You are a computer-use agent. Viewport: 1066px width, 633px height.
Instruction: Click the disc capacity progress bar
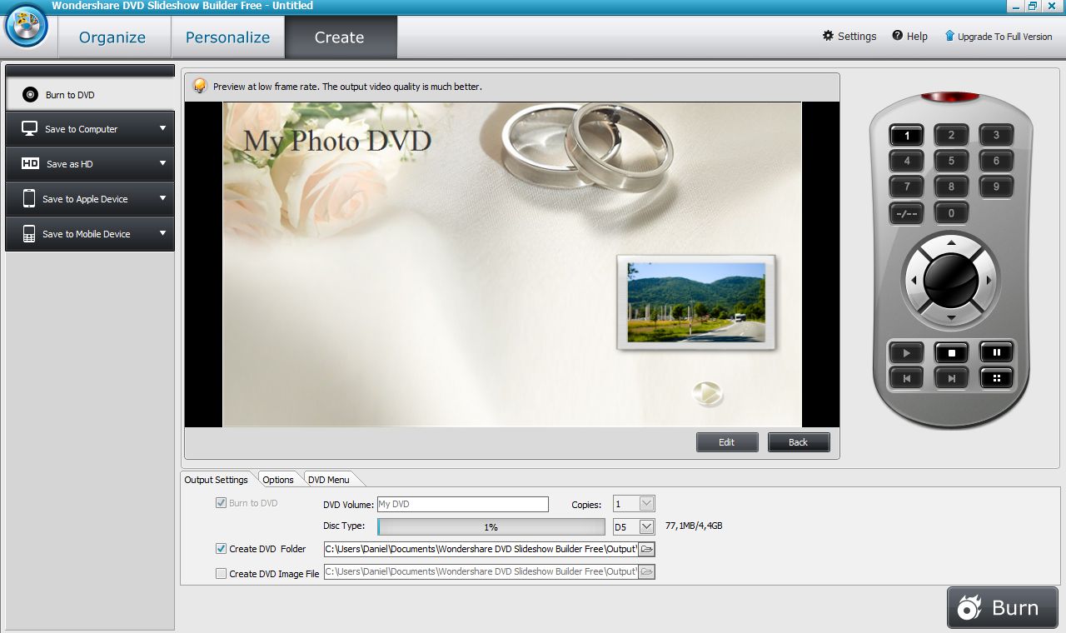coord(491,526)
